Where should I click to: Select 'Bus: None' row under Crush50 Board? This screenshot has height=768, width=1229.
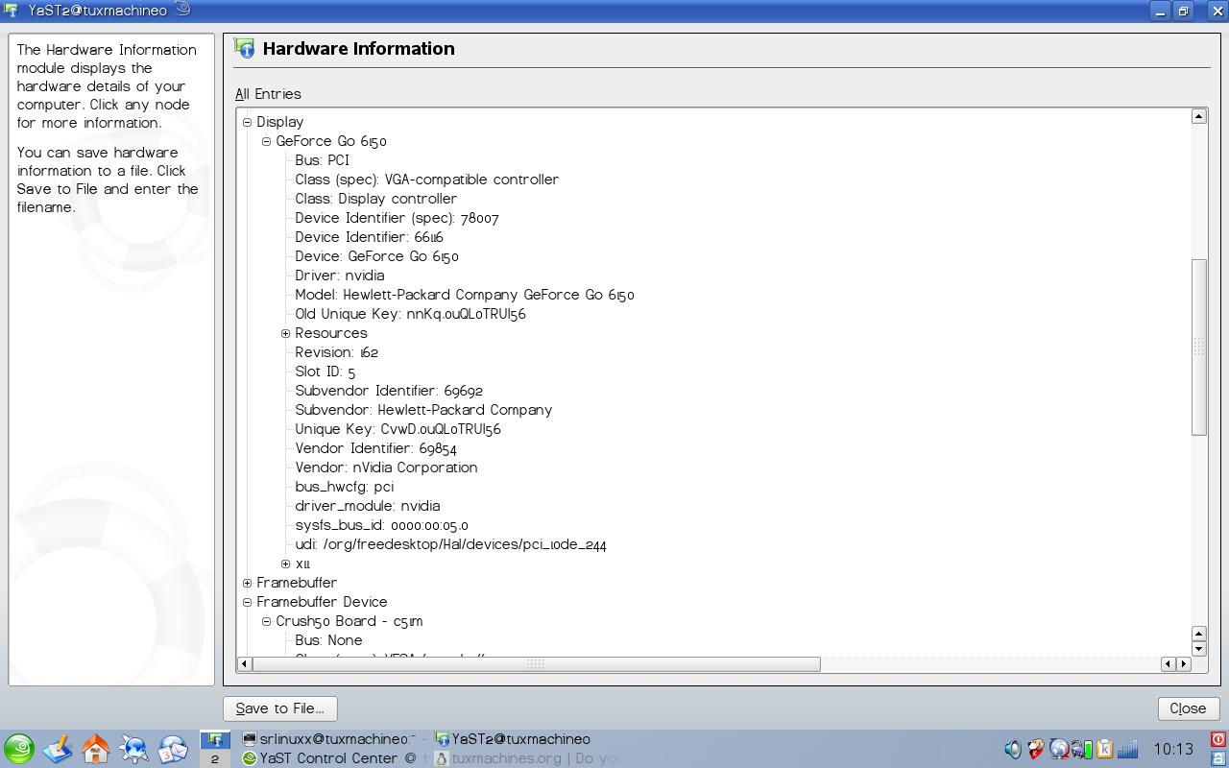pyautogui.click(x=328, y=640)
